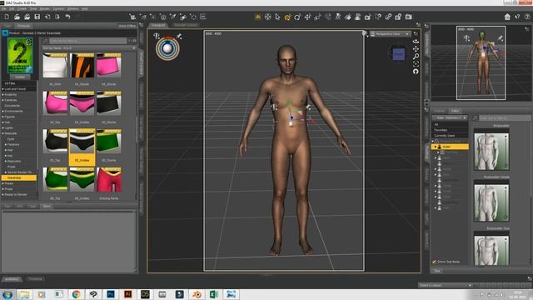Open Blender from the taskbar
This screenshot has width=533, height=300.
pos(197,294)
